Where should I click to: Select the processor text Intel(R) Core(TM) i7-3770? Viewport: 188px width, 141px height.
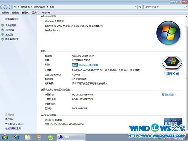[x=85, y=70]
